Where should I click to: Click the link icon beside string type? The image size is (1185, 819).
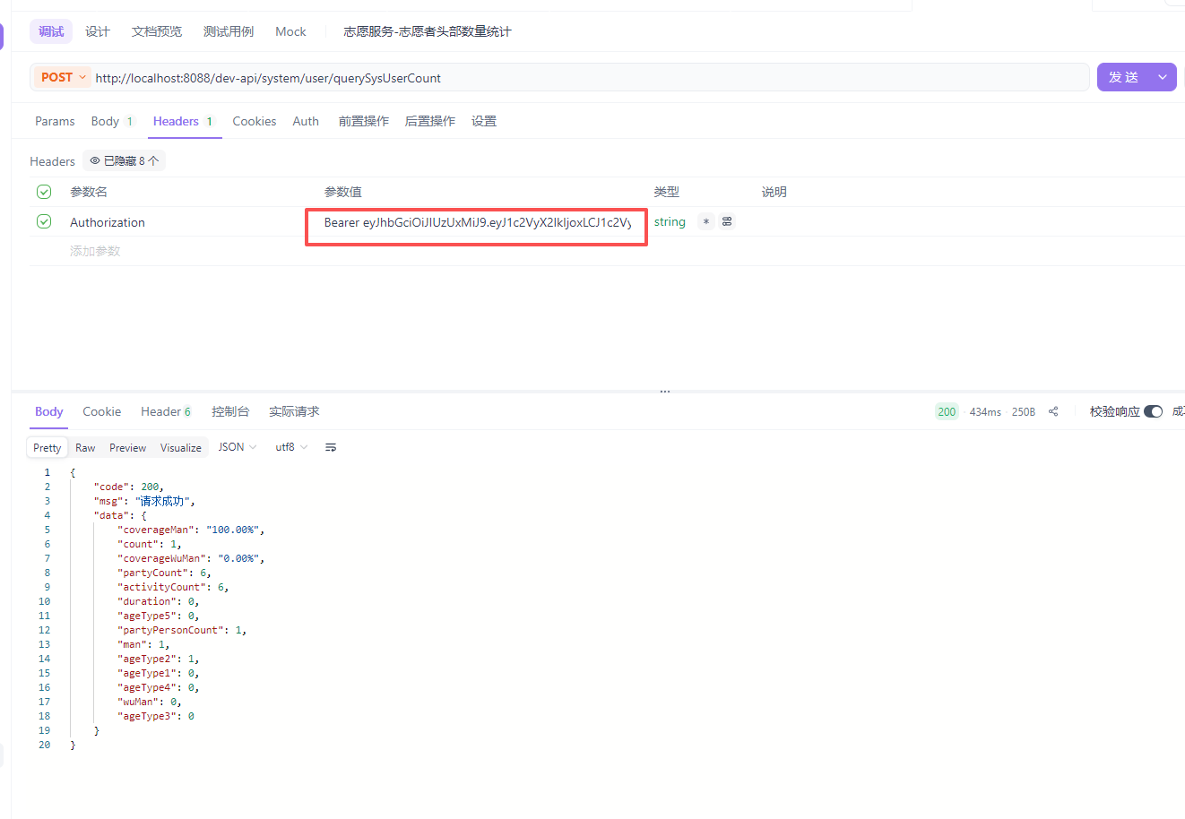727,222
